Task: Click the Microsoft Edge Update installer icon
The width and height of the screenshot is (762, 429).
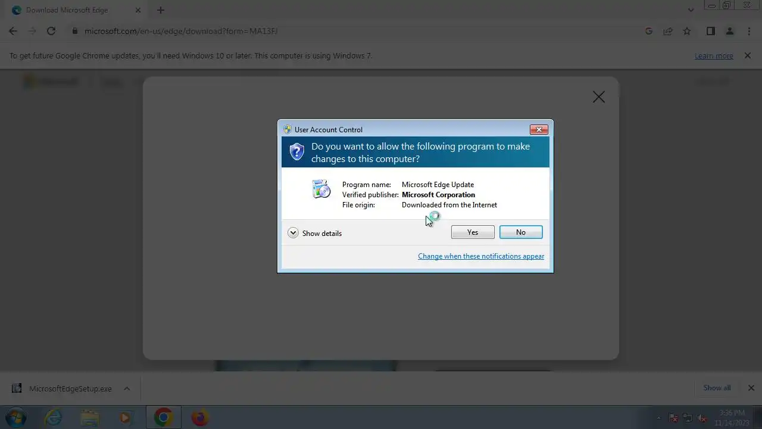Action: 321,189
